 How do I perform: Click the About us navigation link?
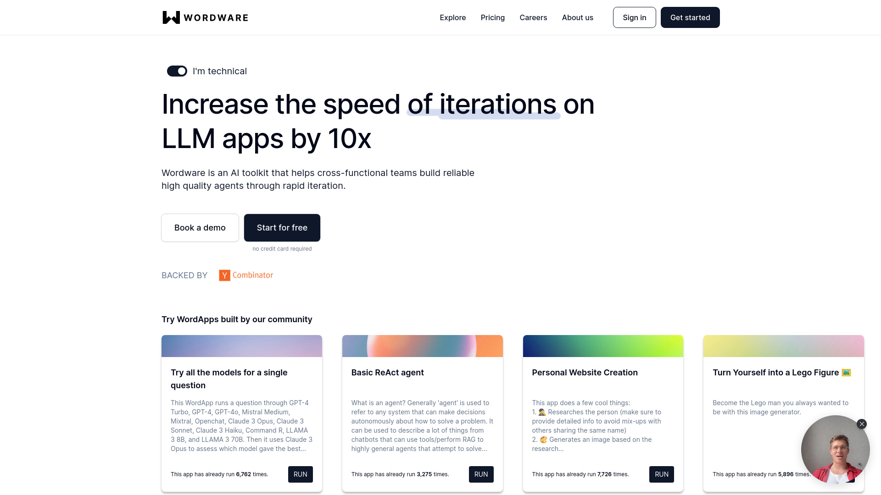coord(577,17)
